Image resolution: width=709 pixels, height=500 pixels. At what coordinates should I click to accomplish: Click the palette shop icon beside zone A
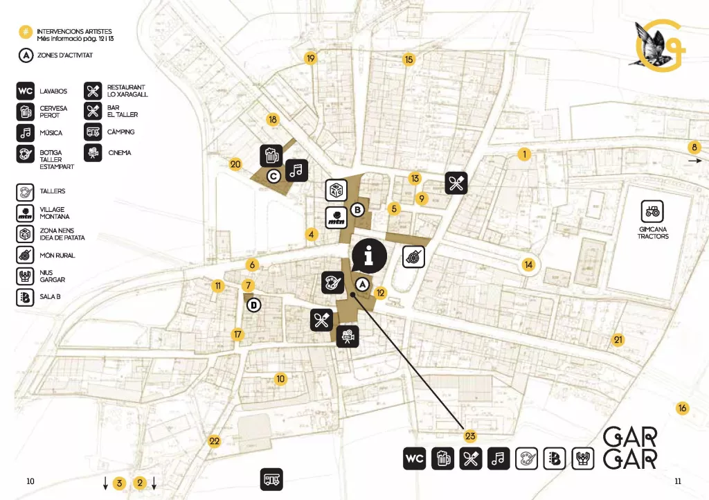pyautogui.click(x=333, y=283)
